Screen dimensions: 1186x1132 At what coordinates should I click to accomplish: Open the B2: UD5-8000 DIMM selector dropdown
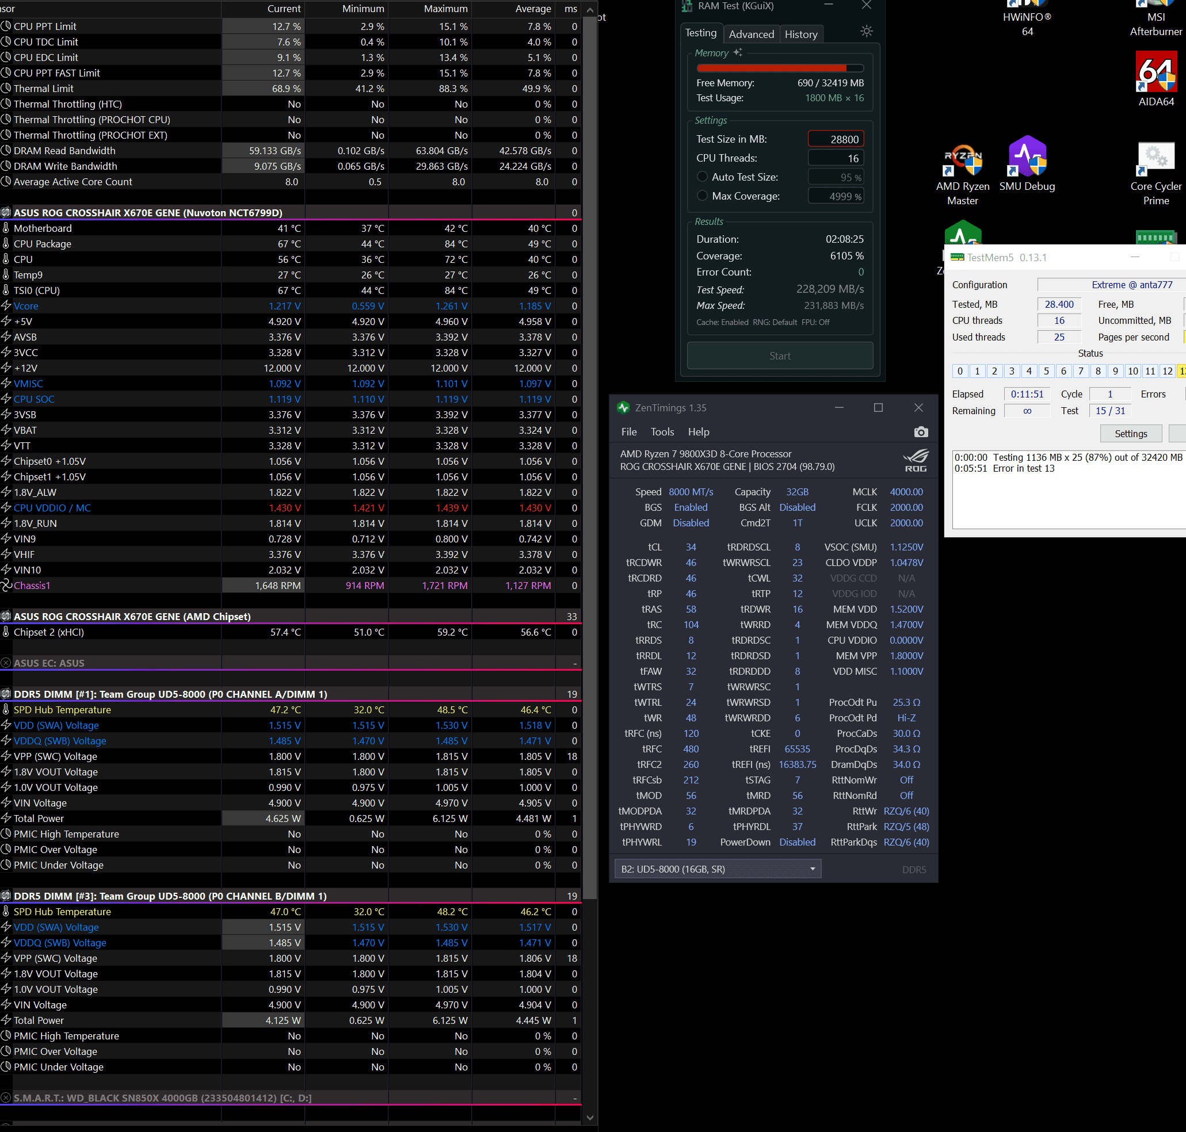[718, 869]
